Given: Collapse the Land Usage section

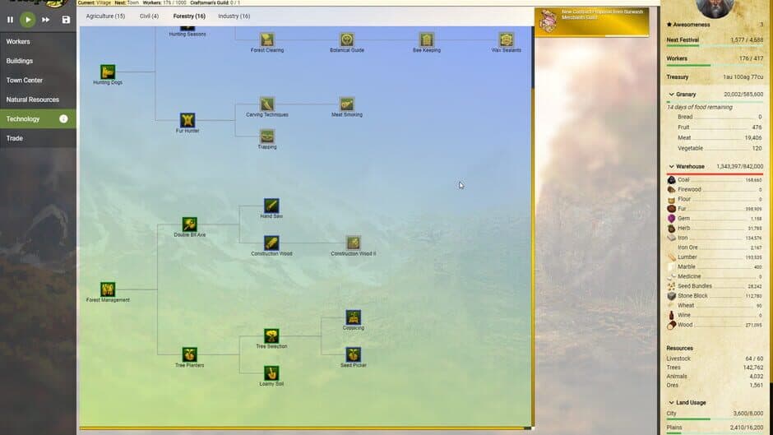Looking at the screenshot, I should pyautogui.click(x=672, y=403).
